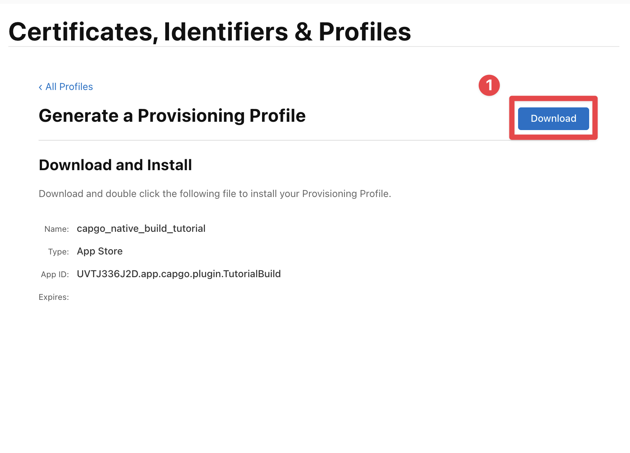
Task: Select the profile name capgo_native_build_tutorial
Action: (x=141, y=228)
